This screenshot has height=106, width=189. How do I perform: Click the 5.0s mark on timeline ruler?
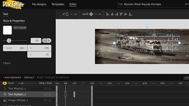pyautogui.click(x=145, y=83)
